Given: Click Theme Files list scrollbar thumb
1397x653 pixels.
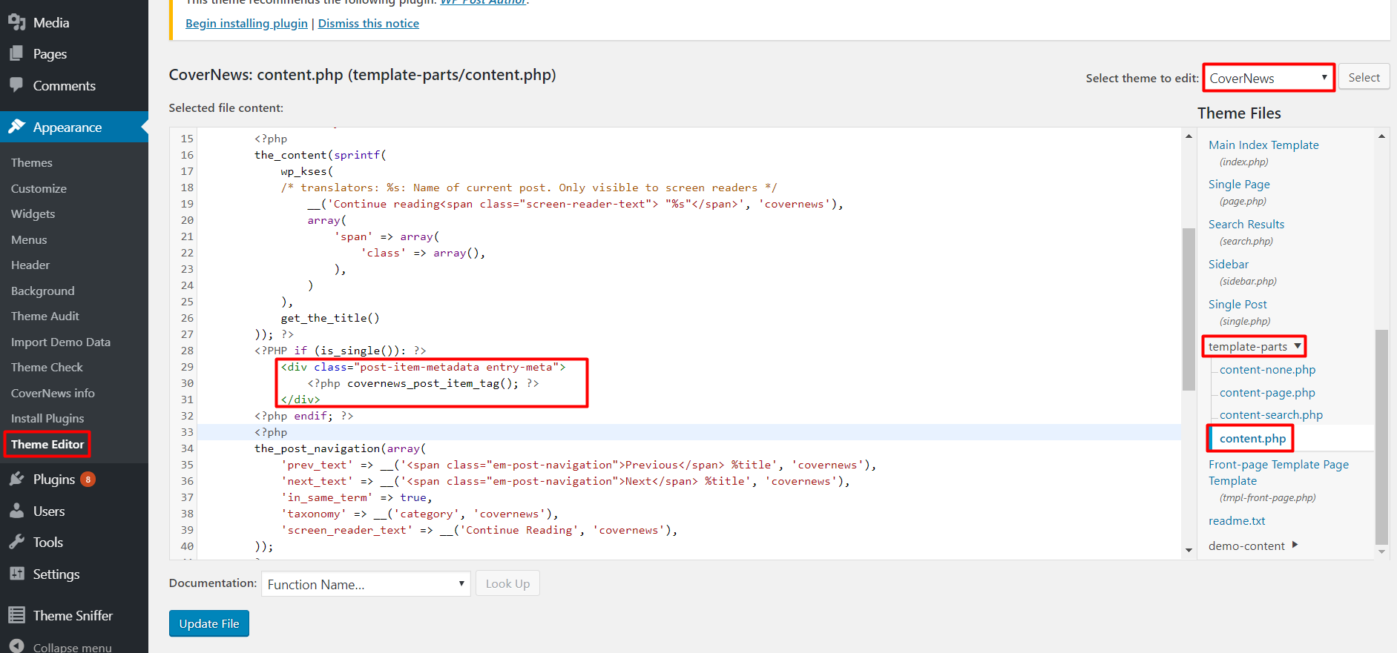Looking at the screenshot, I should pyautogui.click(x=1381, y=437).
